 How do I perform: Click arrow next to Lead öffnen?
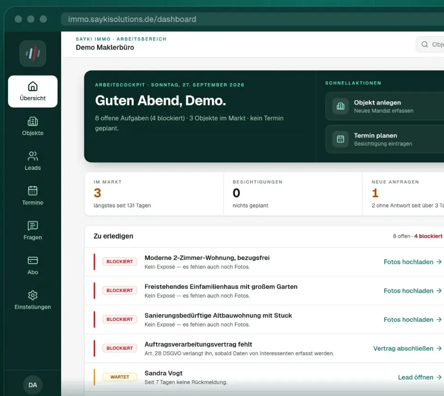click(x=439, y=378)
